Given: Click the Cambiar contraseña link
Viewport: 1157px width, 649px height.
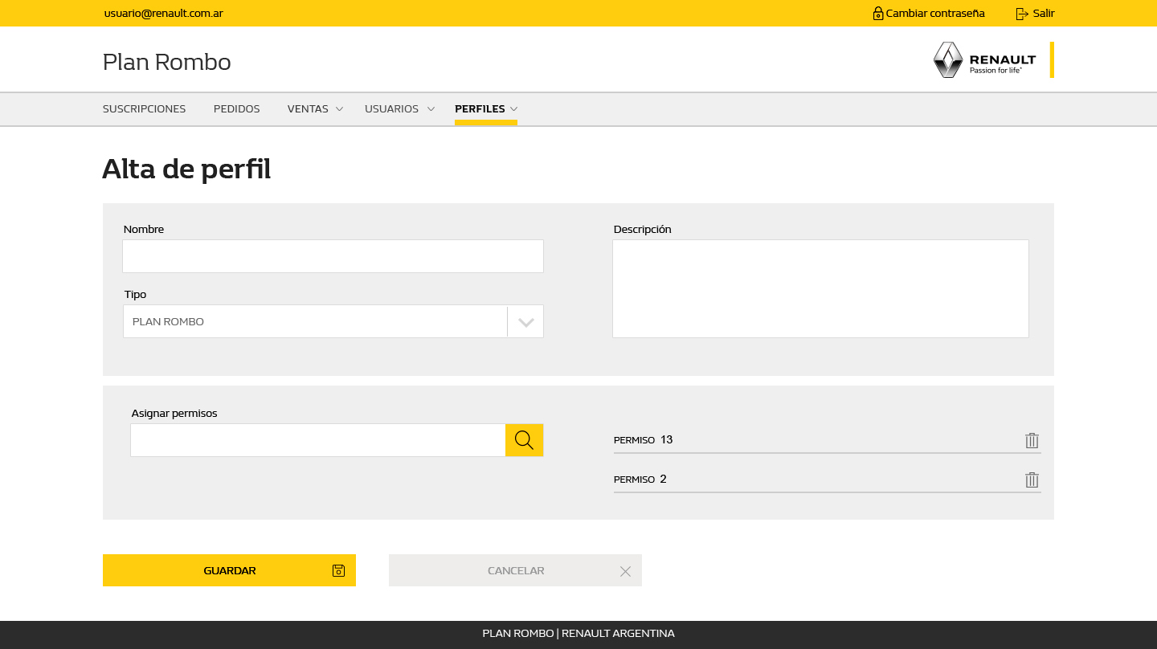Looking at the screenshot, I should pyautogui.click(x=935, y=14).
